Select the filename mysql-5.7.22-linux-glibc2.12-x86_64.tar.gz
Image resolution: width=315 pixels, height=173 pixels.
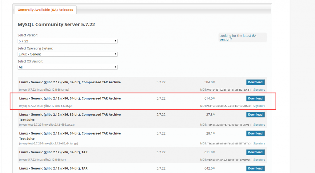[46, 106]
